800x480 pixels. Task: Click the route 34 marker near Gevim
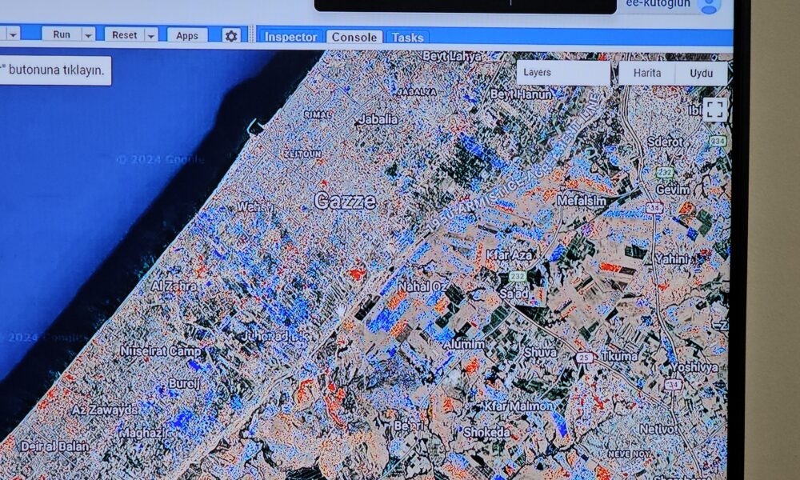[x=656, y=207]
